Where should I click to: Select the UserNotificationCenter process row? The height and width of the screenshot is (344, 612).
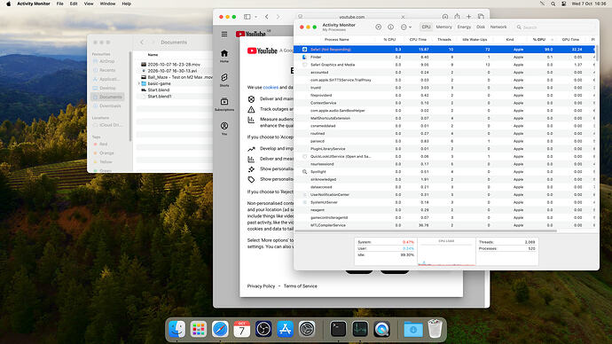pos(444,195)
